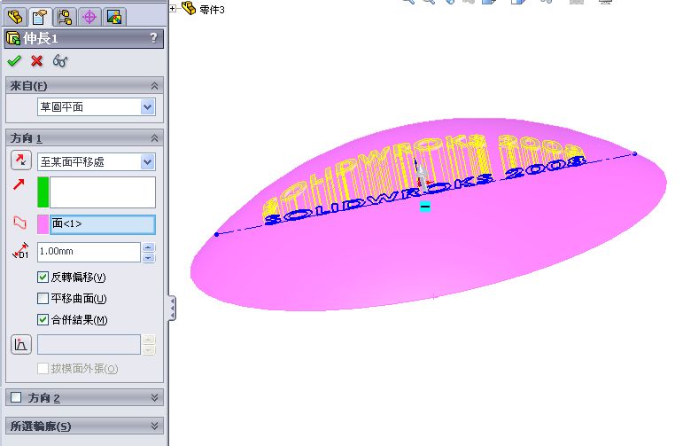Open help for 伸長1 panel
The image size is (683, 446).
click(153, 37)
